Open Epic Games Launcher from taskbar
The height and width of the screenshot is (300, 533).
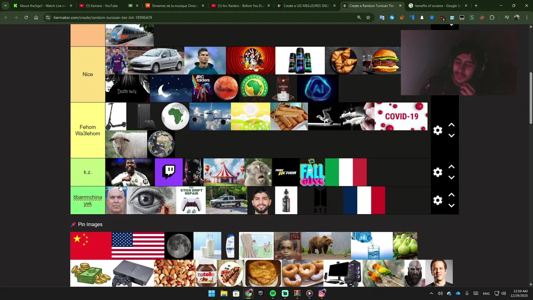[x=261, y=293]
